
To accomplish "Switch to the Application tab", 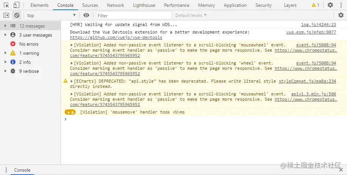I will tap(235, 5).
